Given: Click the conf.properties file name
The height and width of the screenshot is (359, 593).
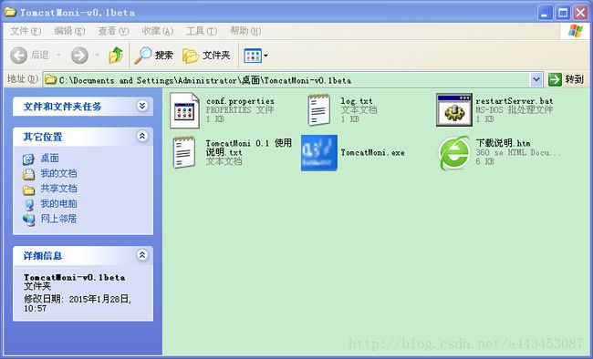Looking at the screenshot, I should point(240,101).
